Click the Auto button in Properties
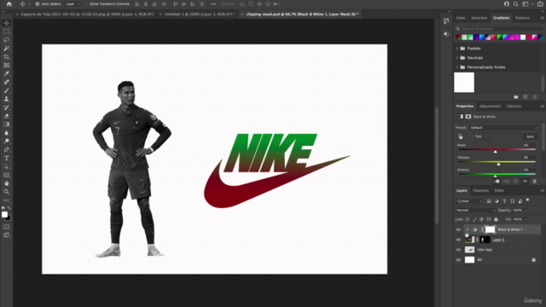The width and height of the screenshot is (546, 307). coord(530,136)
